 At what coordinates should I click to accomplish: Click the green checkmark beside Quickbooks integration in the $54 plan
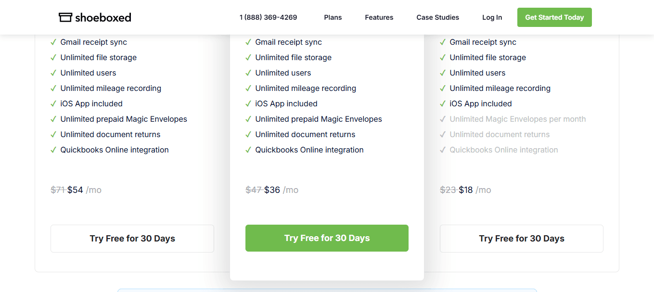[x=53, y=150]
